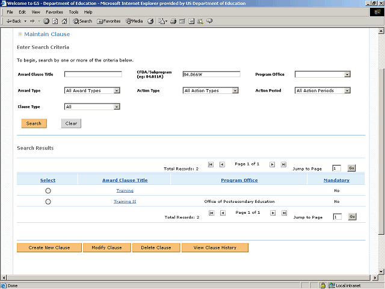Select the Training clause radio button
This screenshot has width=385, height=289.
click(x=48, y=191)
